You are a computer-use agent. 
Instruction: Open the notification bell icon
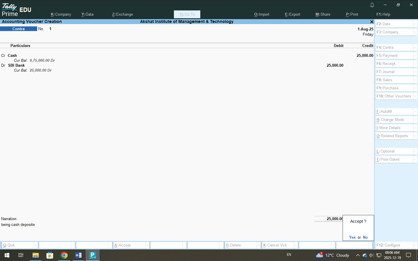pos(372,5)
